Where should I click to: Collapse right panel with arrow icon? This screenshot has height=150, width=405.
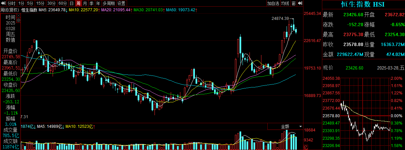click(x=300, y=3)
